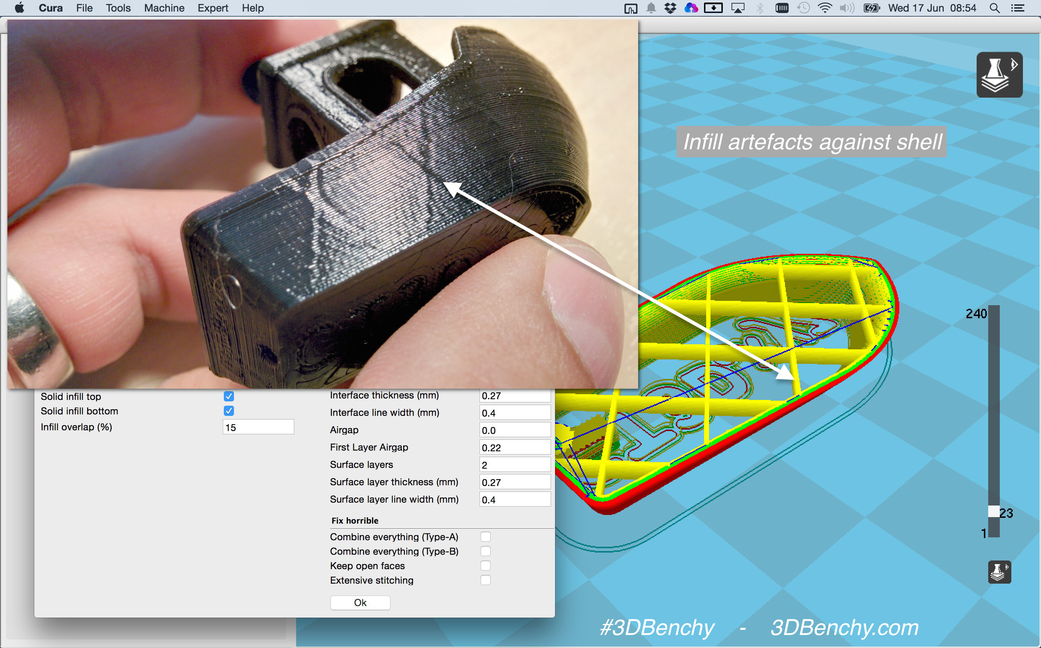Enable Combine everything (Type-A)

[x=485, y=537]
